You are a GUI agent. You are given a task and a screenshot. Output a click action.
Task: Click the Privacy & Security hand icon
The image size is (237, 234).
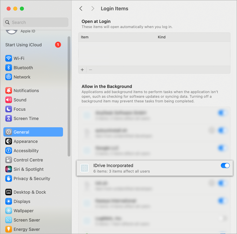[x=8, y=179]
